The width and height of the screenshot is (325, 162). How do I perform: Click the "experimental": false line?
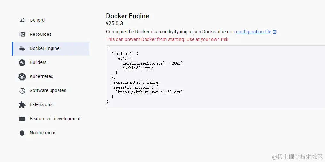point(136,82)
